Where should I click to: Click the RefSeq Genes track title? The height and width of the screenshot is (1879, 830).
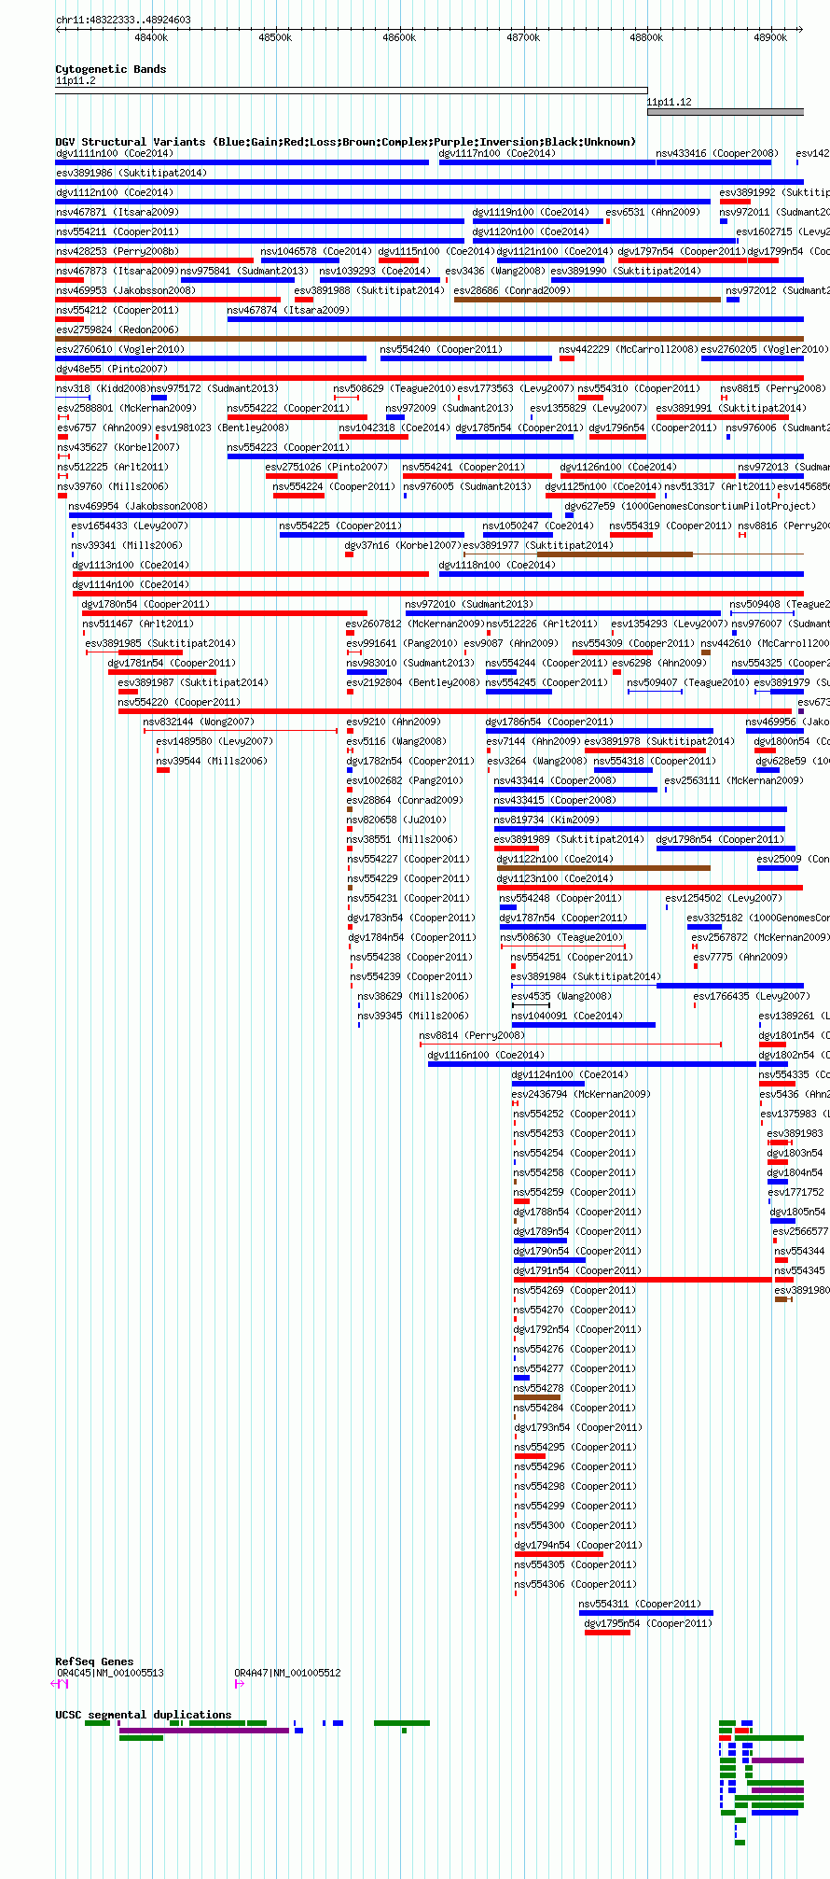point(94,1662)
